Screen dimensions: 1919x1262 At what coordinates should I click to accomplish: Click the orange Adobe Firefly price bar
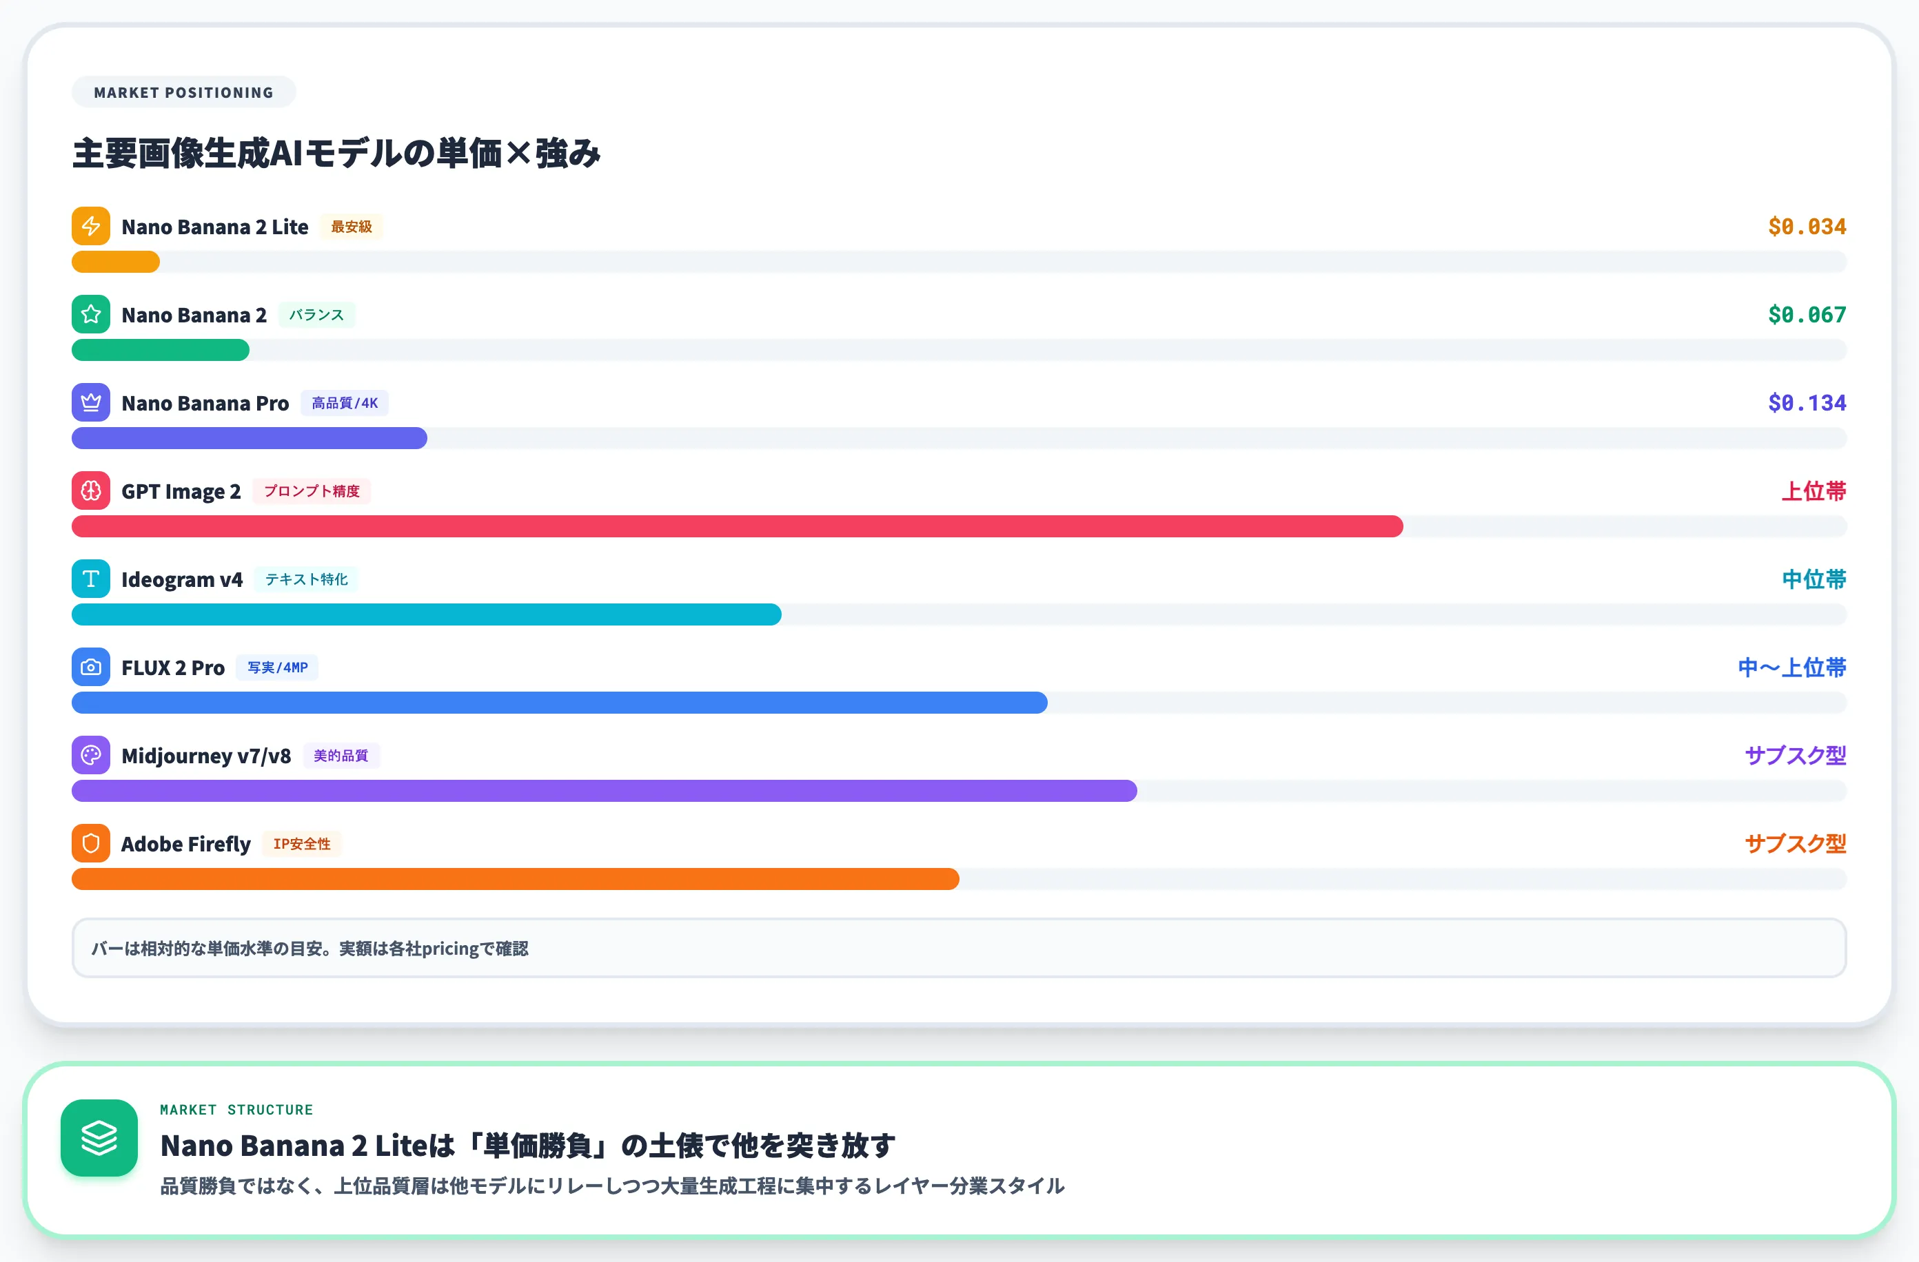(515, 879)
